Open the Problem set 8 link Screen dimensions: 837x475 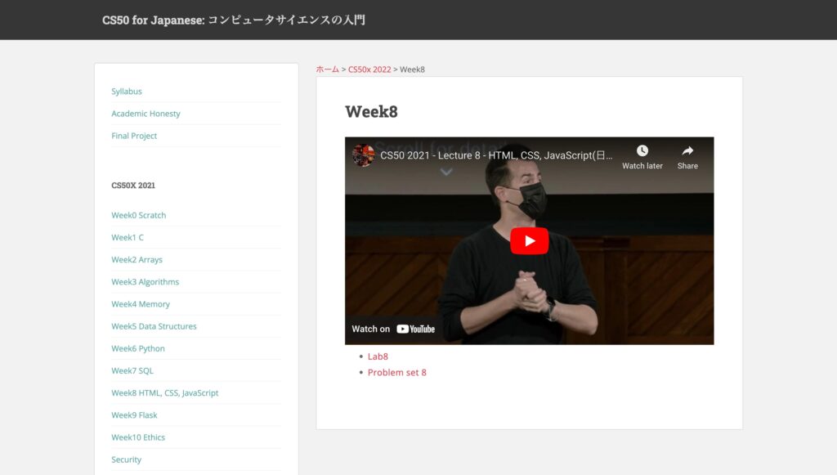[x=396, y=373]
